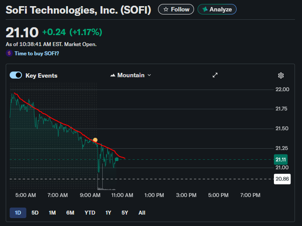Click the 20.86 previous close label
The height and width of the screenshot is (226, 302).
[x=282, y=179]
